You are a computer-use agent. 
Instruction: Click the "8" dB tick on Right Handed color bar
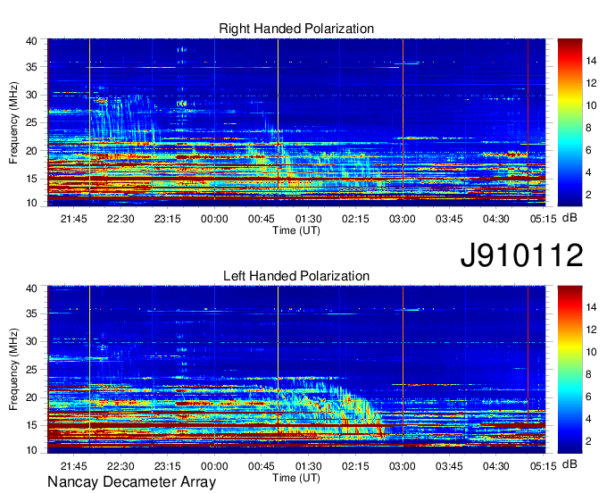(x=588, y=128)
